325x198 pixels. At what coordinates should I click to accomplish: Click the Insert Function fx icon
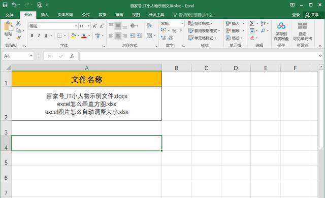72,56
